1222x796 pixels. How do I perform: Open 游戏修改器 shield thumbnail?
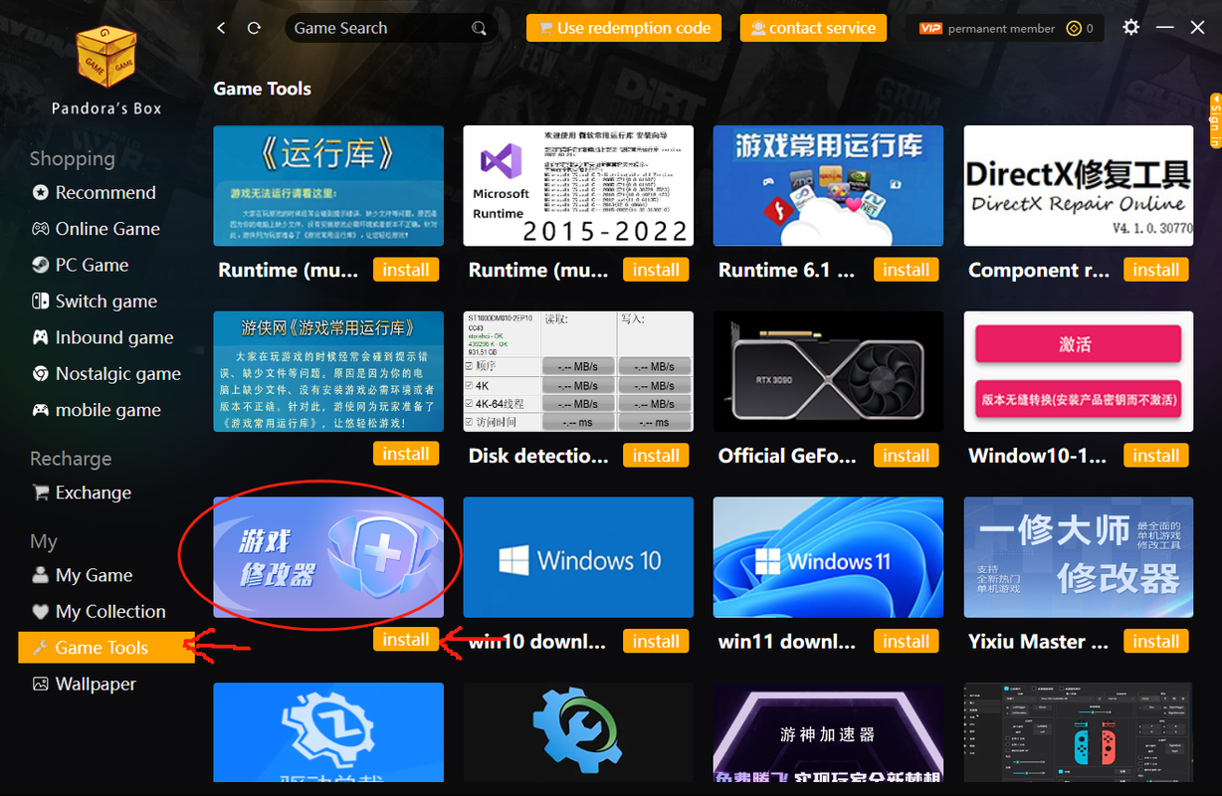(328, 557)
